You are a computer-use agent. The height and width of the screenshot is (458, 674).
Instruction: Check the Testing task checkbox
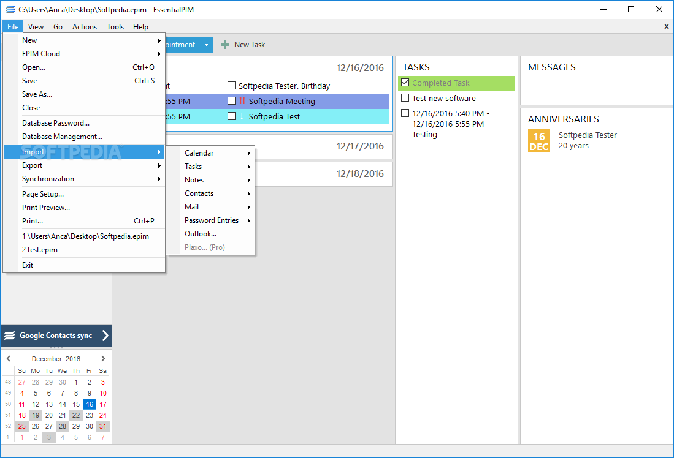405,113
